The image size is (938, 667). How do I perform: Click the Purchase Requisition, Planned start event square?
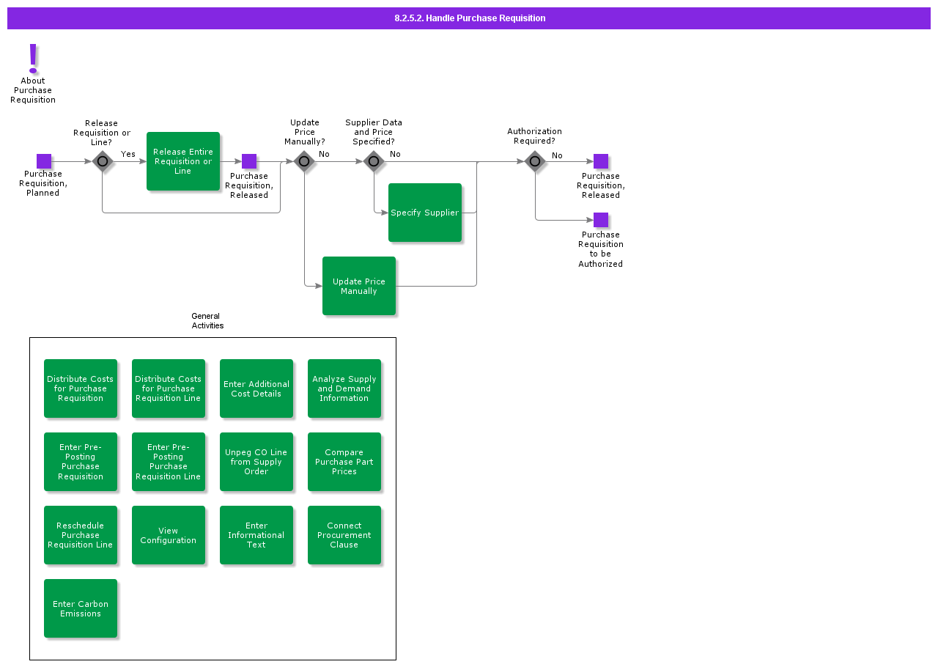click(x=44, y=161)
